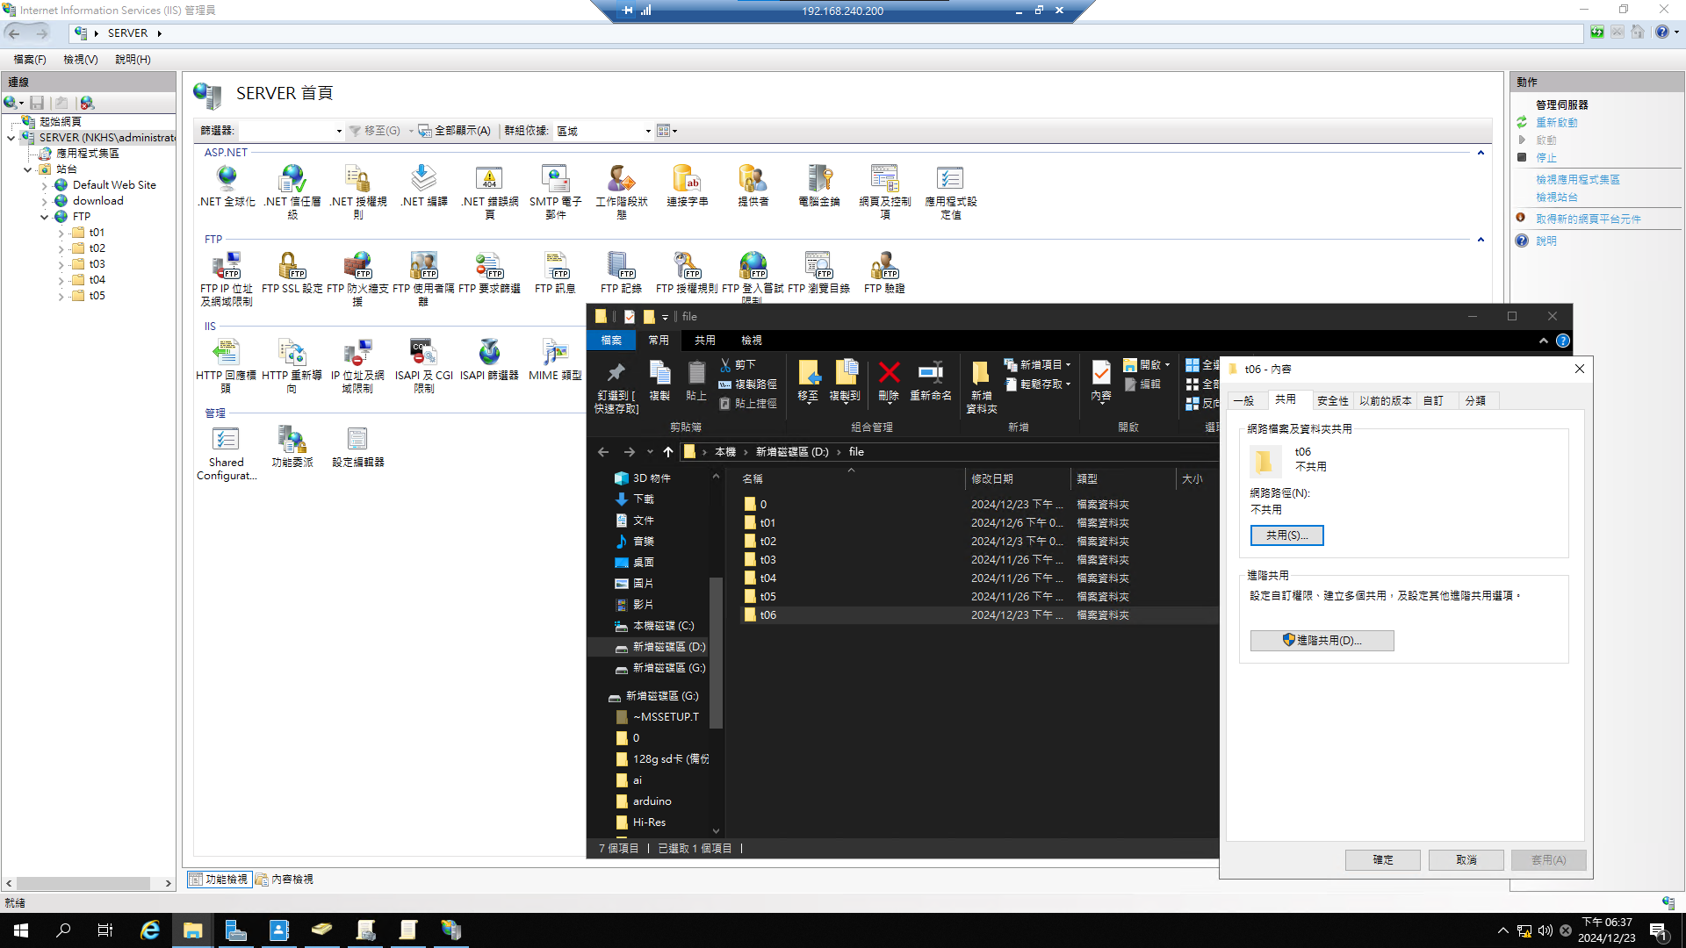This screenshot has height=948, width=1686.
Task: Click 新增資料夾 icon in Explorer ribbon
Action: click(x=982, y=386)
